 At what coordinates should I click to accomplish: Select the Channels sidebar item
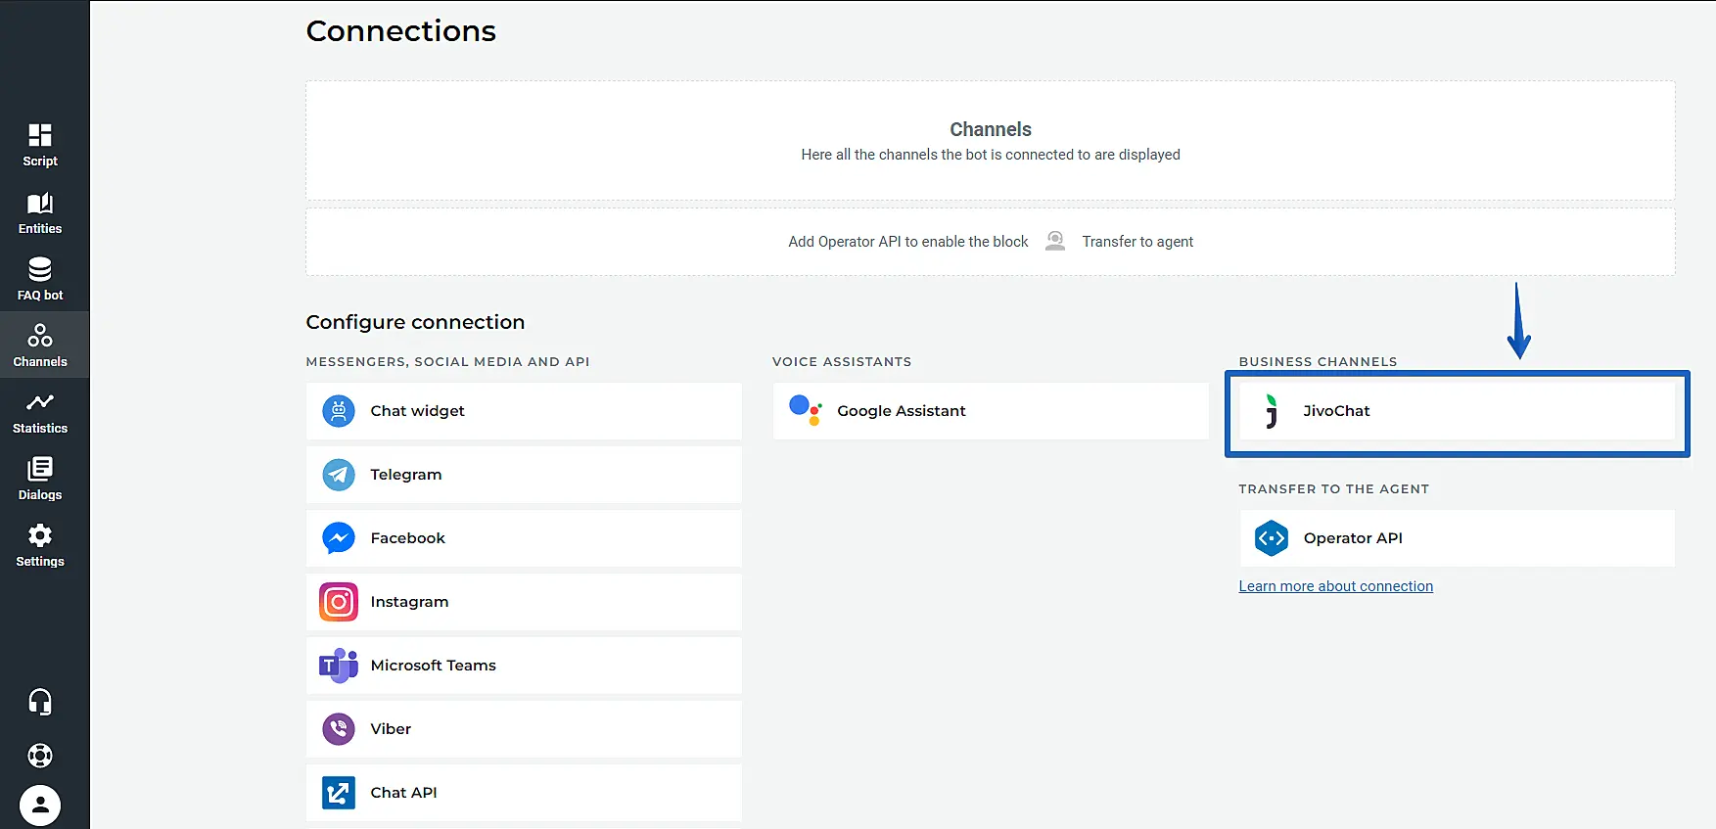40,345
